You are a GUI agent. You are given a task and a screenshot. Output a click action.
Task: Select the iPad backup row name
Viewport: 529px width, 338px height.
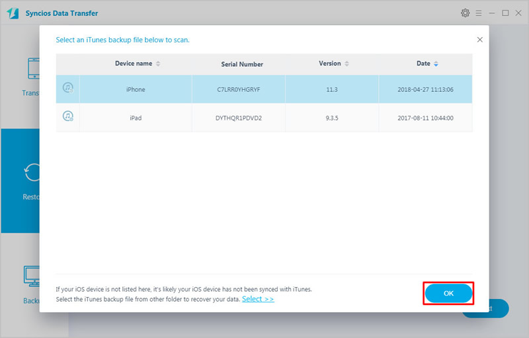136,118
